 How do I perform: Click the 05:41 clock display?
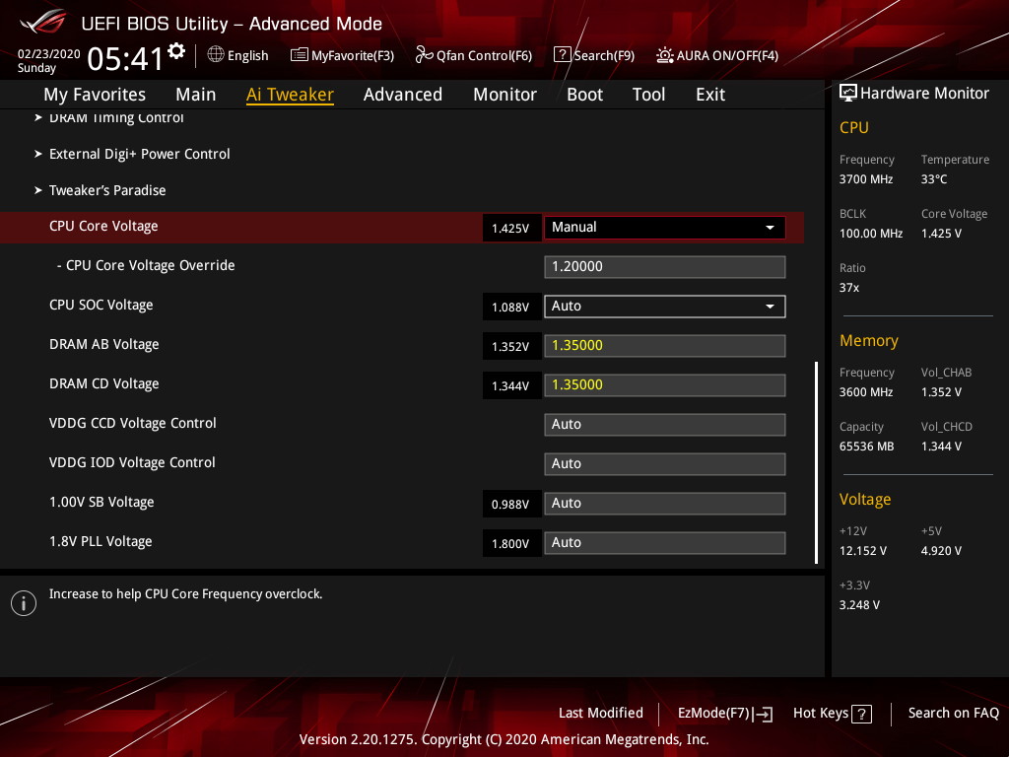[125, 59]
